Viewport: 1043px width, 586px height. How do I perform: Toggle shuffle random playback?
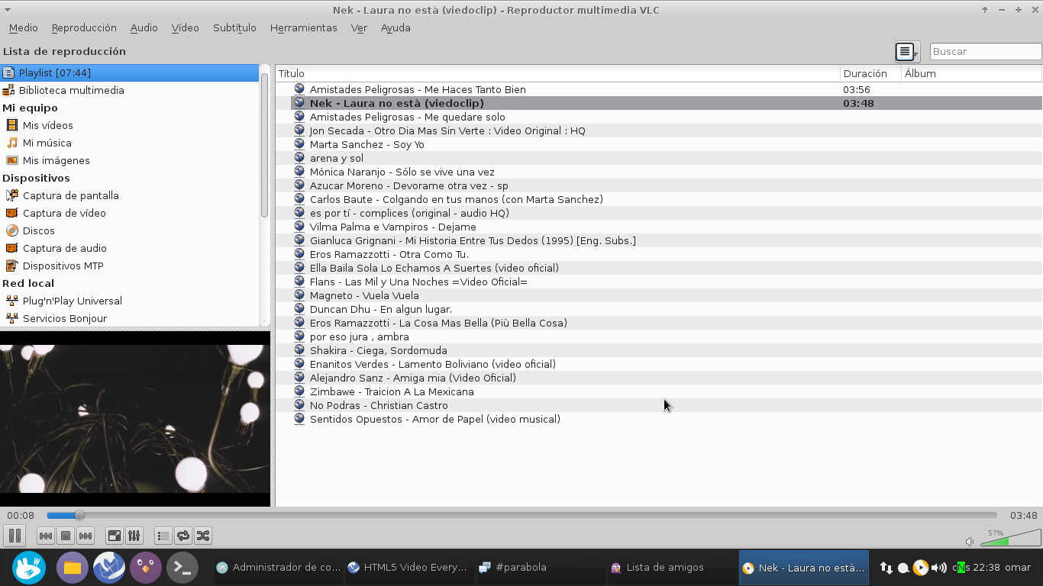click(202, 536)
